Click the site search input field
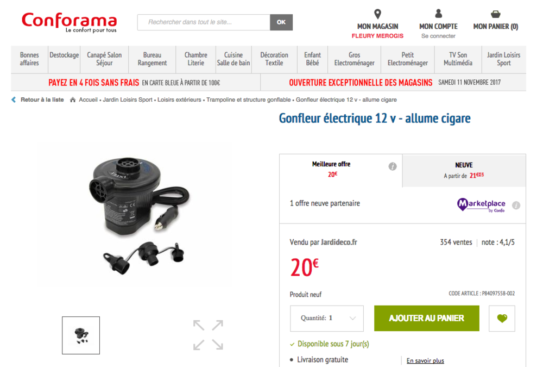The width and height of the screenshot is (543, 367). click(204, 22)
